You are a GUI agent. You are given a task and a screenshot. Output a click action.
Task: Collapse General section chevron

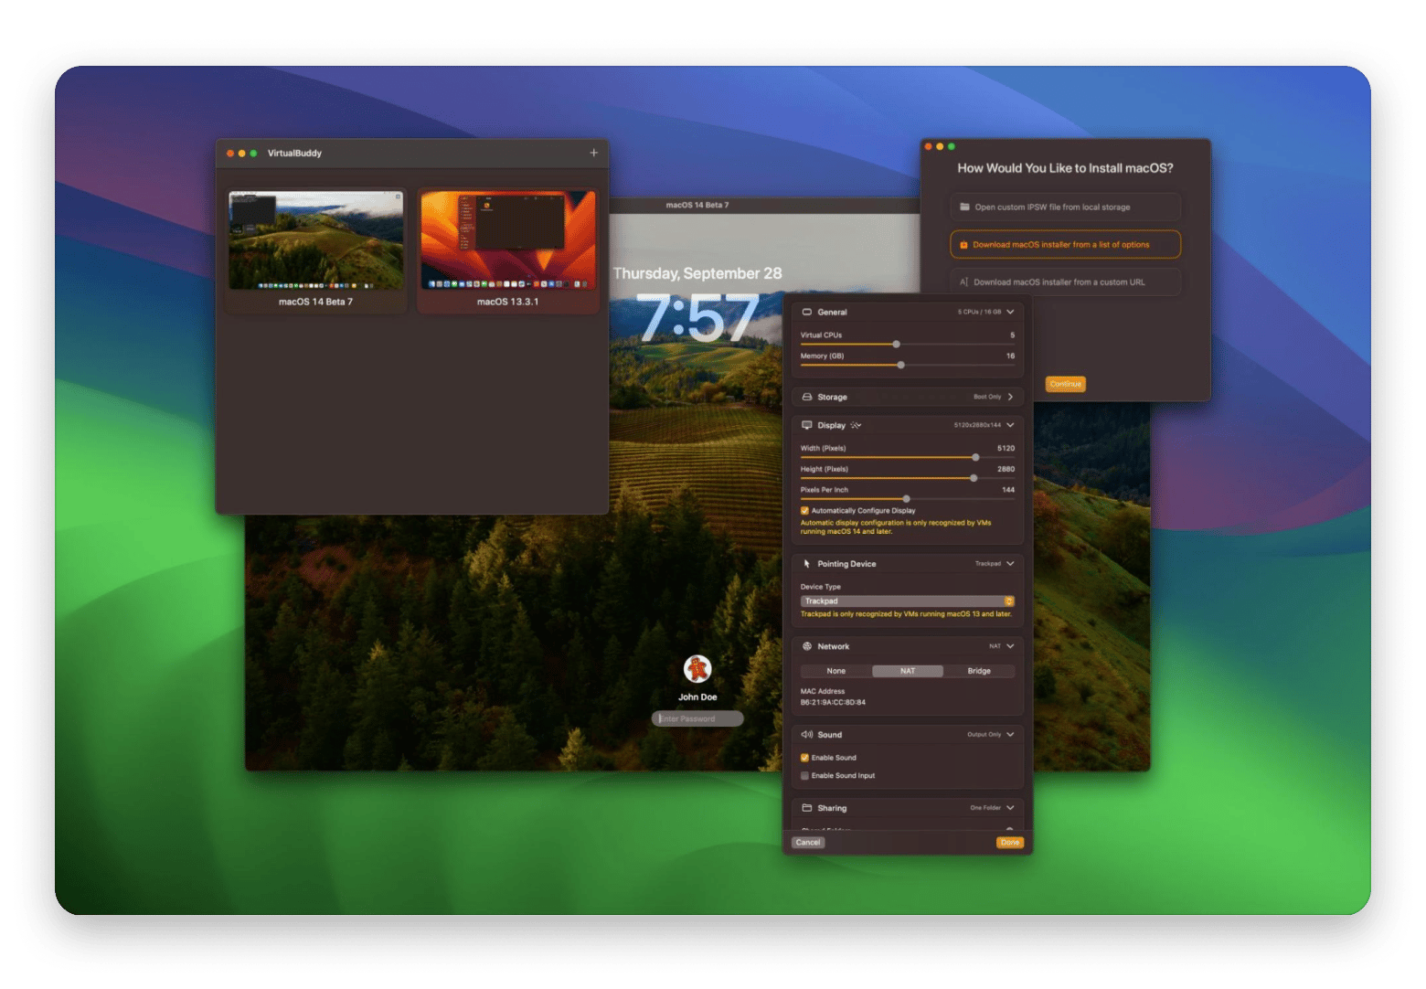[1010, 312]
